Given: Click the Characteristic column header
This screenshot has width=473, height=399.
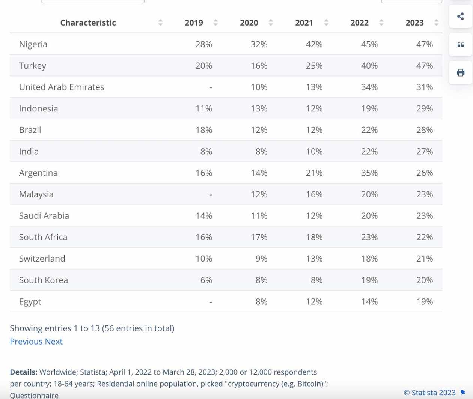Looking at the screenshot, I should 88,23.
